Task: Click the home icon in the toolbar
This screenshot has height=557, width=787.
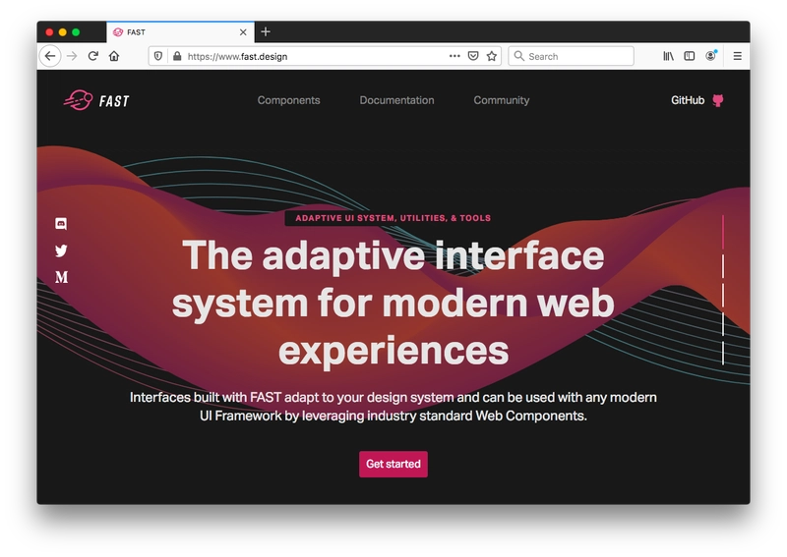Action: (114, 56)
